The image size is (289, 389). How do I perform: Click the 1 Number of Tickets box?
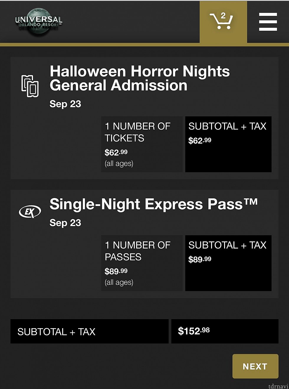point(142,144)
